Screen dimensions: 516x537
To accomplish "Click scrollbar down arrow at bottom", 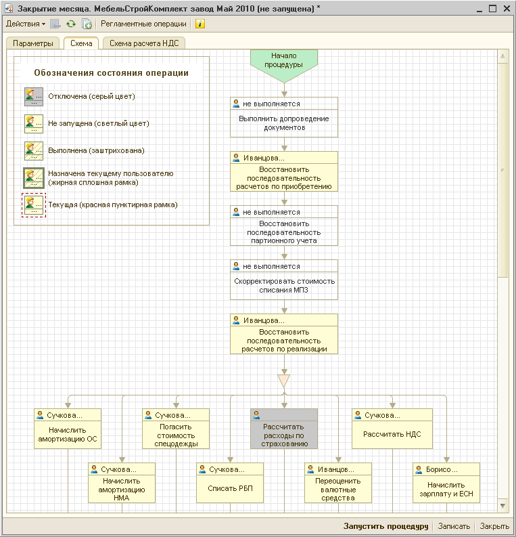I will [x=502, y=505].
